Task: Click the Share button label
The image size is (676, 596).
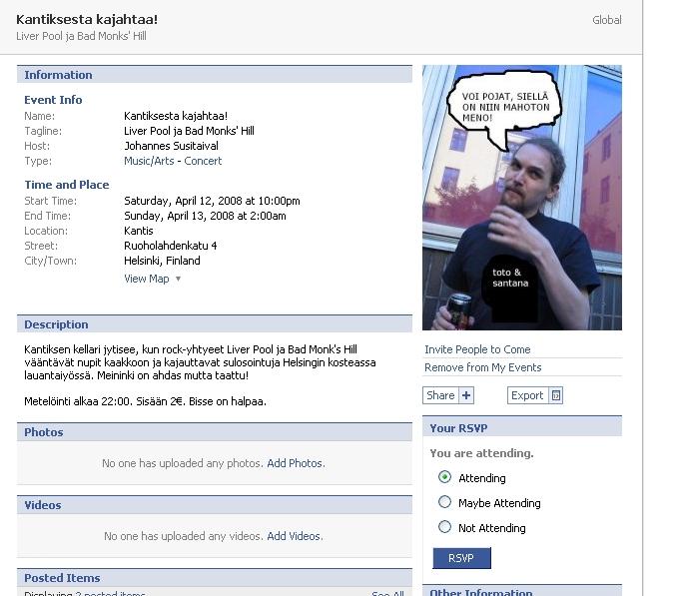Action: pos(440,395)
